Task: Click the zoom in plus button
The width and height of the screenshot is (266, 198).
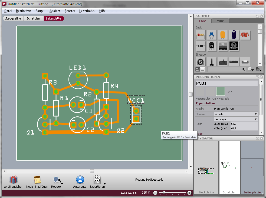Action: click(x=189, y=193)
